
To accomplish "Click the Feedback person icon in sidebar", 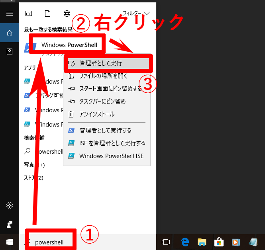I will click(10, 225).
